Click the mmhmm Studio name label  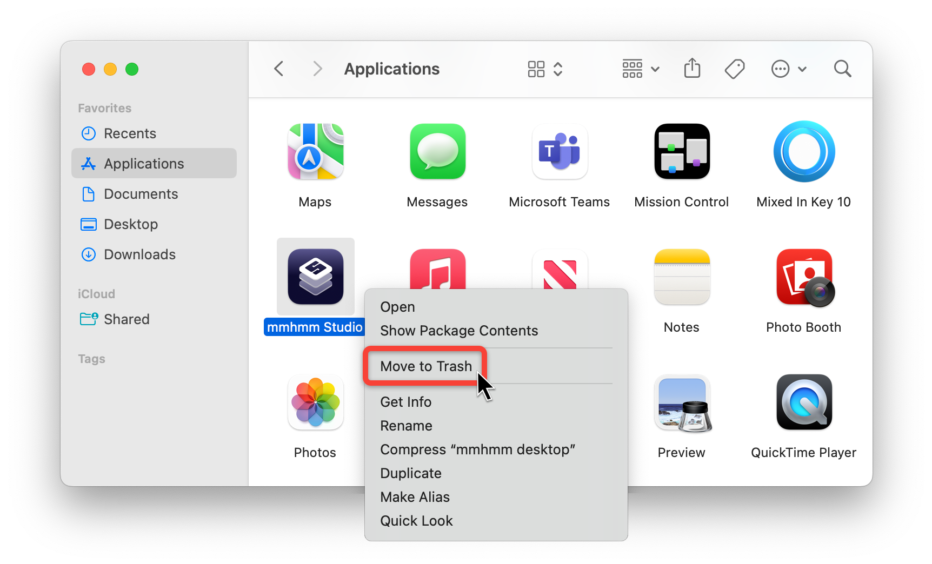pos(315,327)
